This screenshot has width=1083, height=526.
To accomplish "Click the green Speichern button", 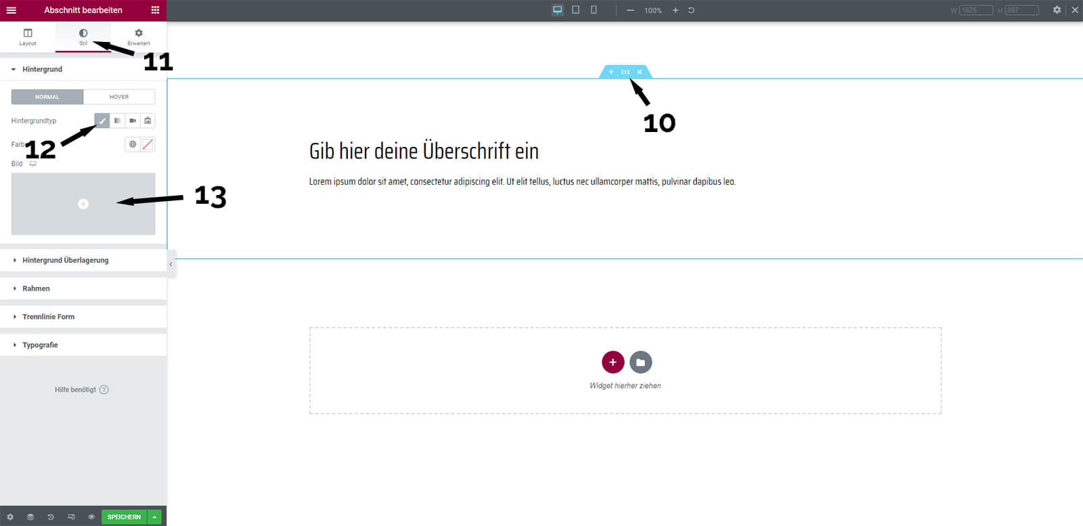I will (x=124, y=517).
